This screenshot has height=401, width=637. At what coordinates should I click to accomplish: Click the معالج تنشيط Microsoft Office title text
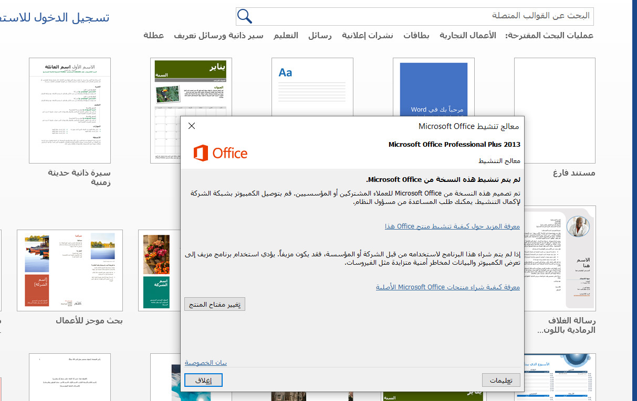(x=468, y=126)
